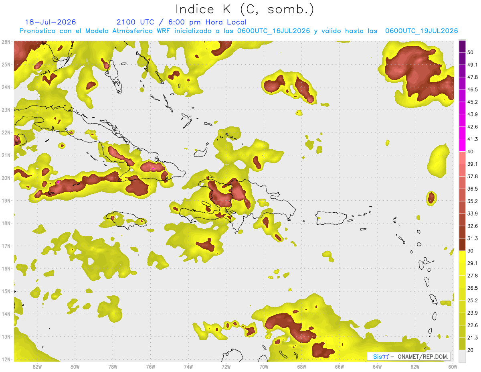Click the '2100 UTC / 6:00 pm Hora Local' text
Viewport: 481px width, 372px height.
coord(182,22)
